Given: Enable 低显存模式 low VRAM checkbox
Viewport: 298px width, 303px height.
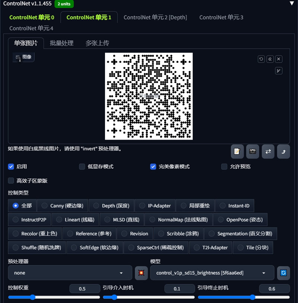Looking at the screenshot, I should (82, 166).
